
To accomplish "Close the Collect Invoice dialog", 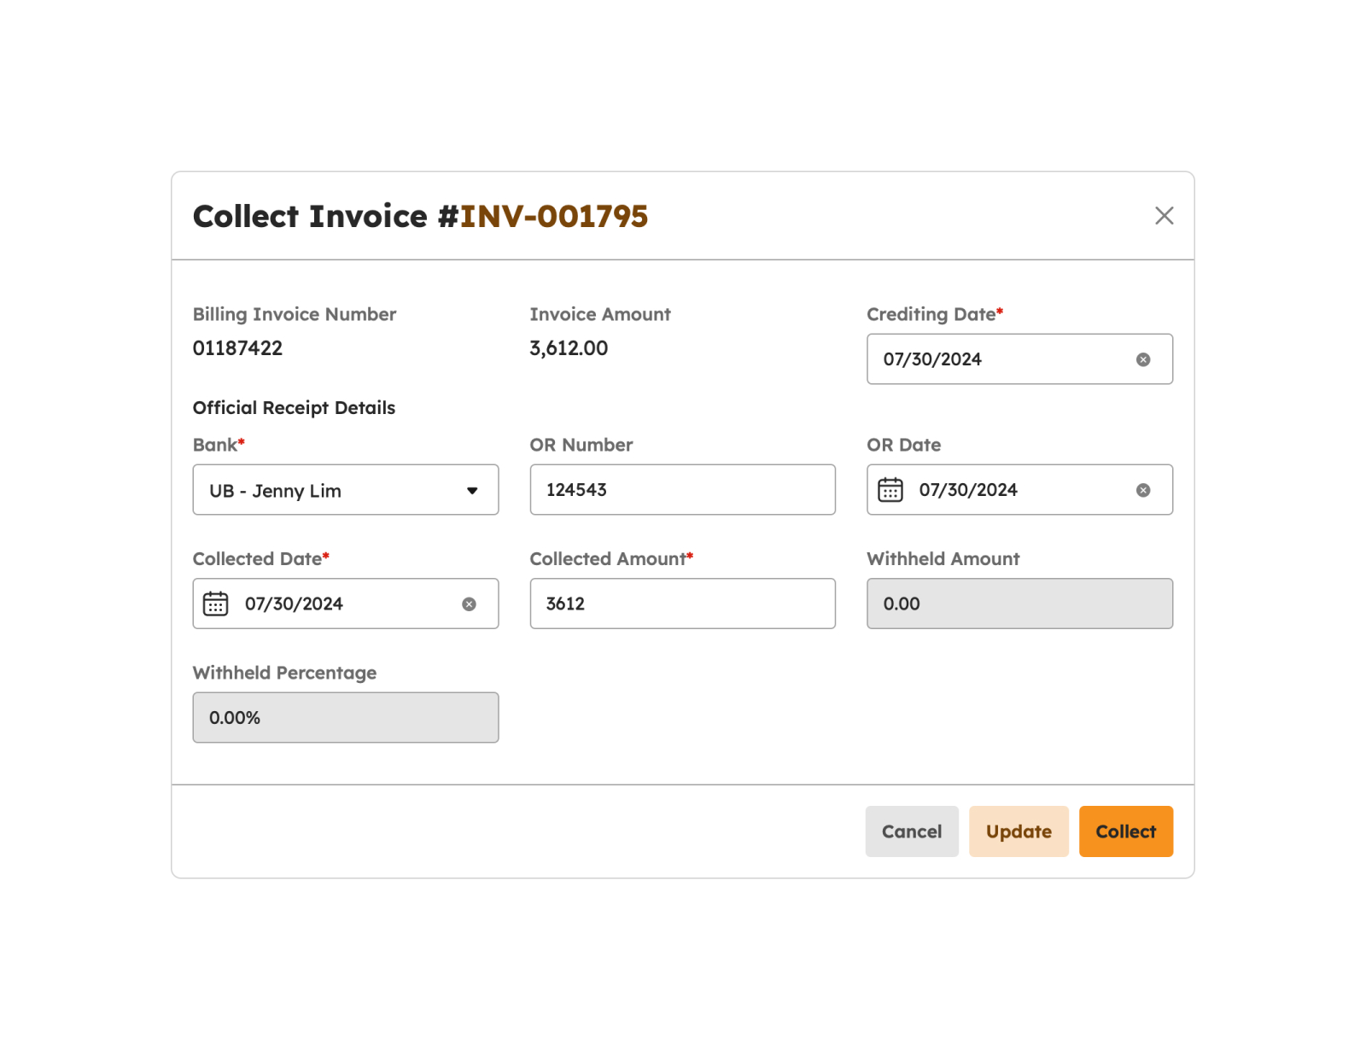I will coord(1164,216).
